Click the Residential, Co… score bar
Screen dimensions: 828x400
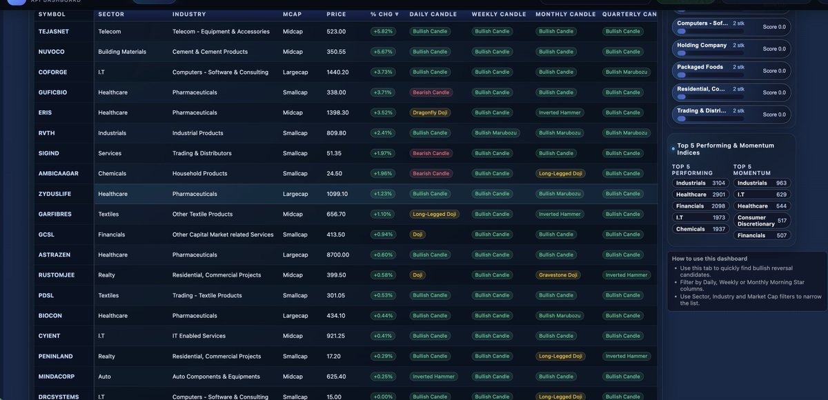[711, 97]
